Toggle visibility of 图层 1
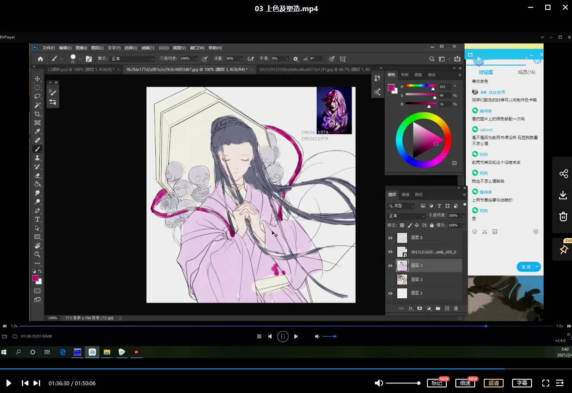 pyautogui.click(x=390, y=294)
